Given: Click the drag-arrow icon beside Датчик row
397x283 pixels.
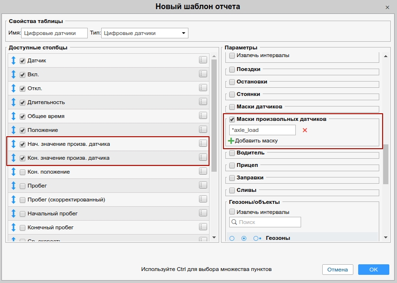Looking at the screenshot, I should [13, 60].
